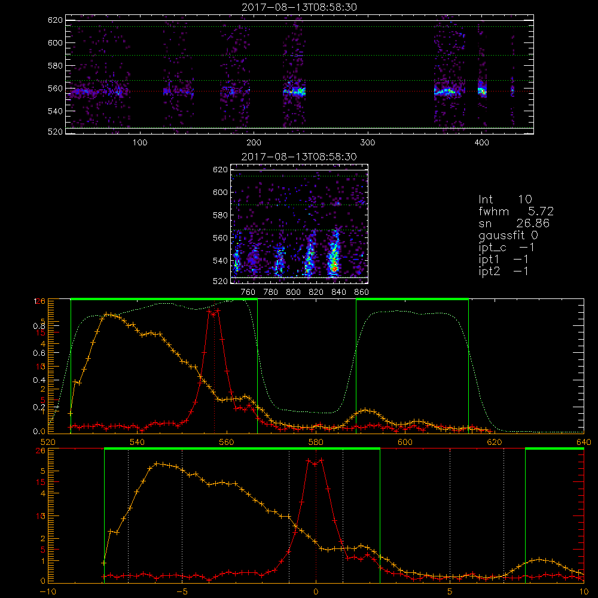The image size is (598, 598).
Task: Click the 760 x-axis label of middle image
Action: pos(248,292)
